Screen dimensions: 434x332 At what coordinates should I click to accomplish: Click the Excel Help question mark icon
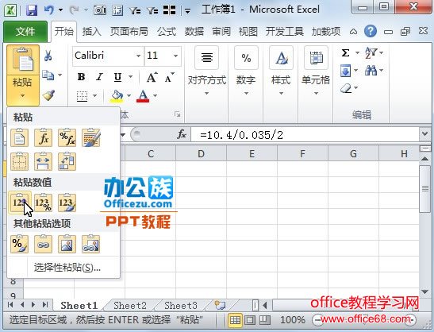[370, 31]
